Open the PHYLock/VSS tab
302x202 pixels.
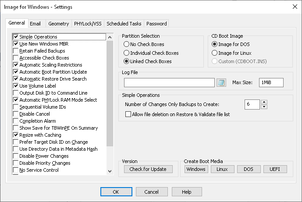[x=88, y=23]
